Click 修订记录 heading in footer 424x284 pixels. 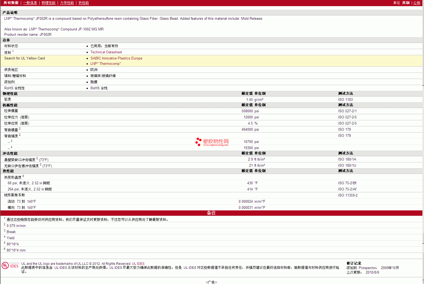tap(354, 263)
